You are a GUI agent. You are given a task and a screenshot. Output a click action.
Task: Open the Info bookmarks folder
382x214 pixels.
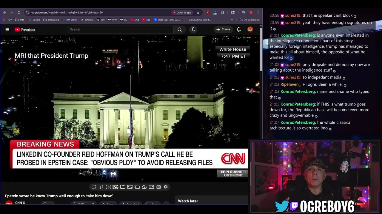pyautogui.click(x=20, y=20)
